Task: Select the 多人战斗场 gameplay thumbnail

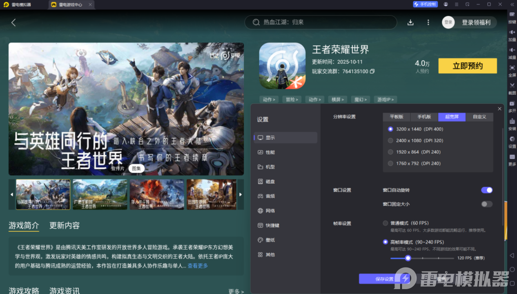Action: (156, 195)
